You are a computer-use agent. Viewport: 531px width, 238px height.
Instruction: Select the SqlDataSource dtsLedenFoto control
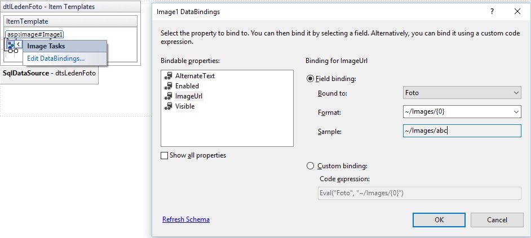point(50,73)
